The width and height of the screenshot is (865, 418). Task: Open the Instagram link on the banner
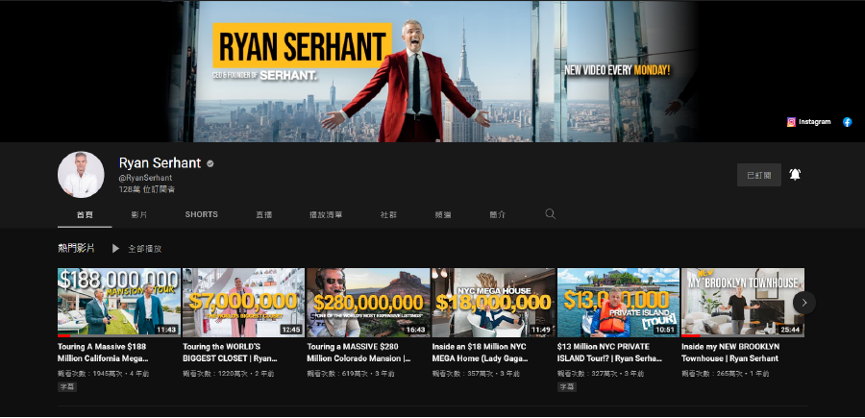(x=808, y=122)
